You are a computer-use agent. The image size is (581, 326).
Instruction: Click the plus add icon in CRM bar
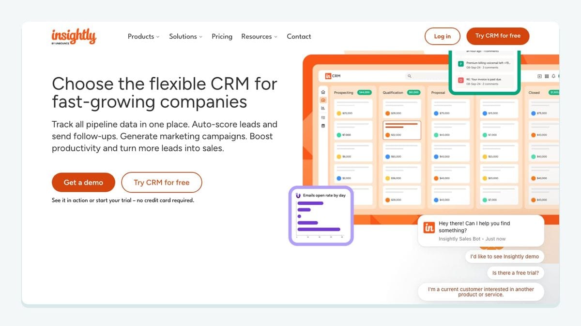[x=540, y=76]
